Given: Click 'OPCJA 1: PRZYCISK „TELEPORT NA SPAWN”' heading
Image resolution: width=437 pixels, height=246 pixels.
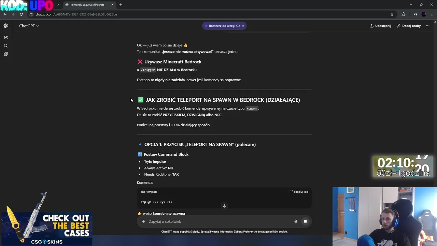Looking at the screenshot, I should (x=200, y=145).
